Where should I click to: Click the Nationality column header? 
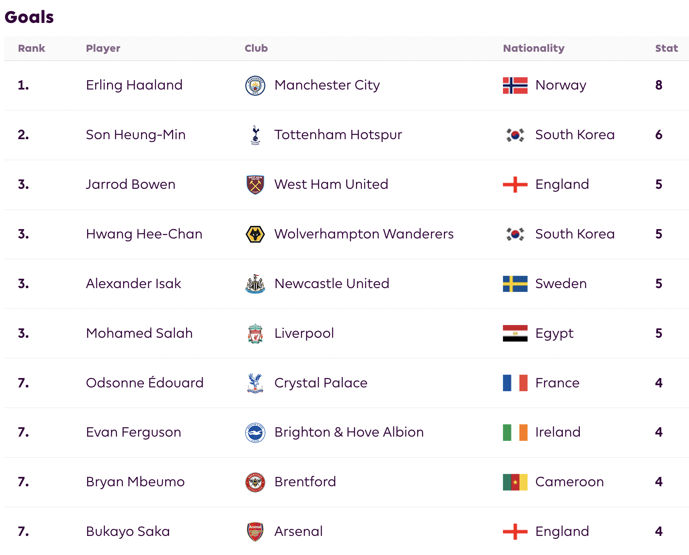[x=534, y=48]
